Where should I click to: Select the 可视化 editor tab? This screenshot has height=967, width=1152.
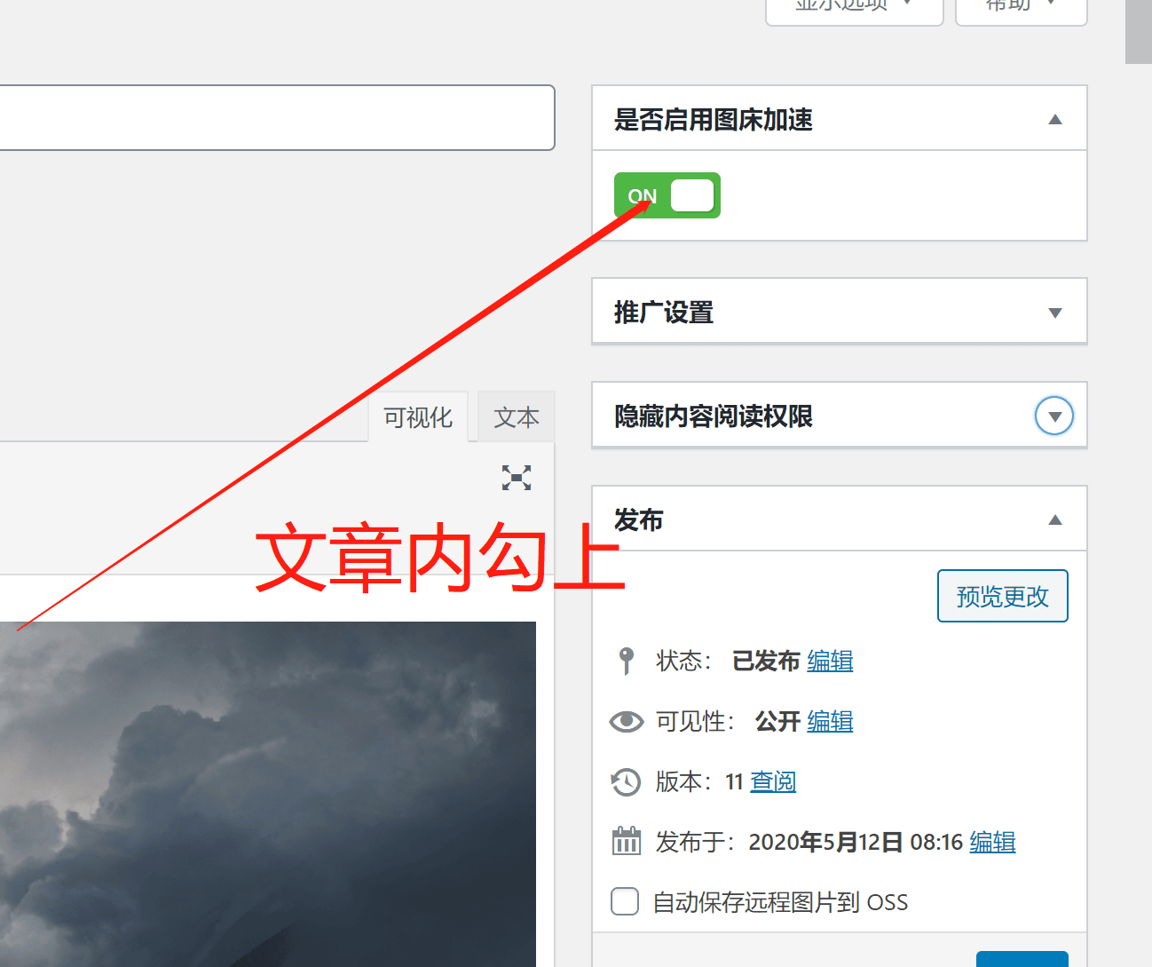pos(418,417)
